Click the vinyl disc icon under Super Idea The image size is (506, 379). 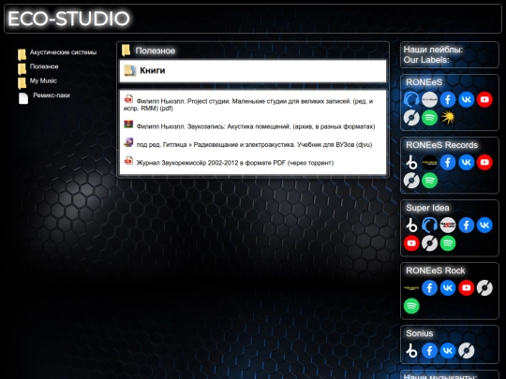(429, 243)
